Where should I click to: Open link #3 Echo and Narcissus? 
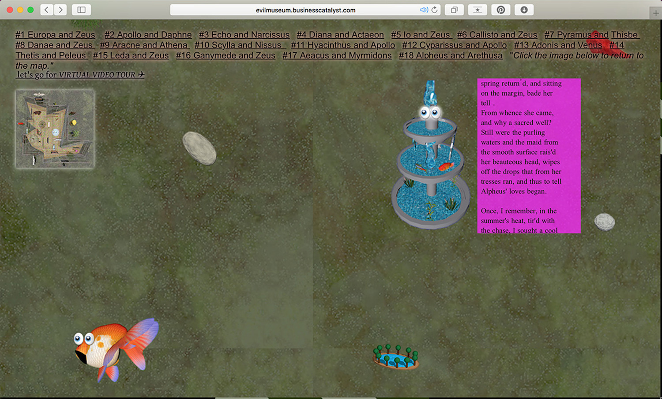point(244,35)
